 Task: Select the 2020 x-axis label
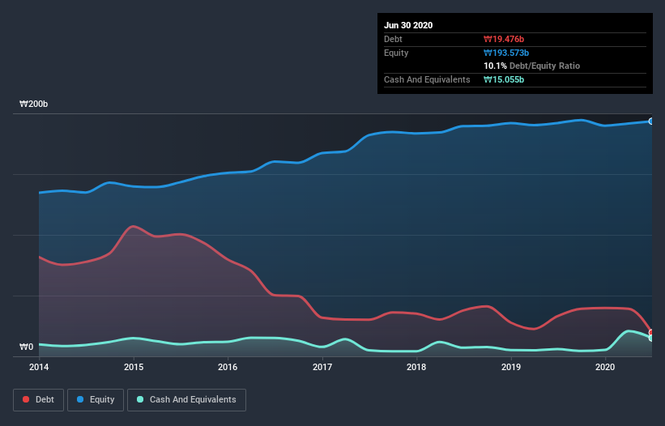pos(605,367)
